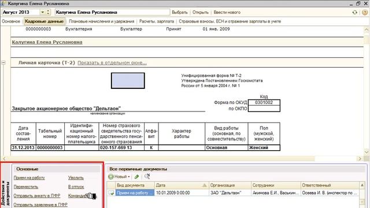Click the documents list scroll-up arrow
370x208 pixels.
[362, 185]
